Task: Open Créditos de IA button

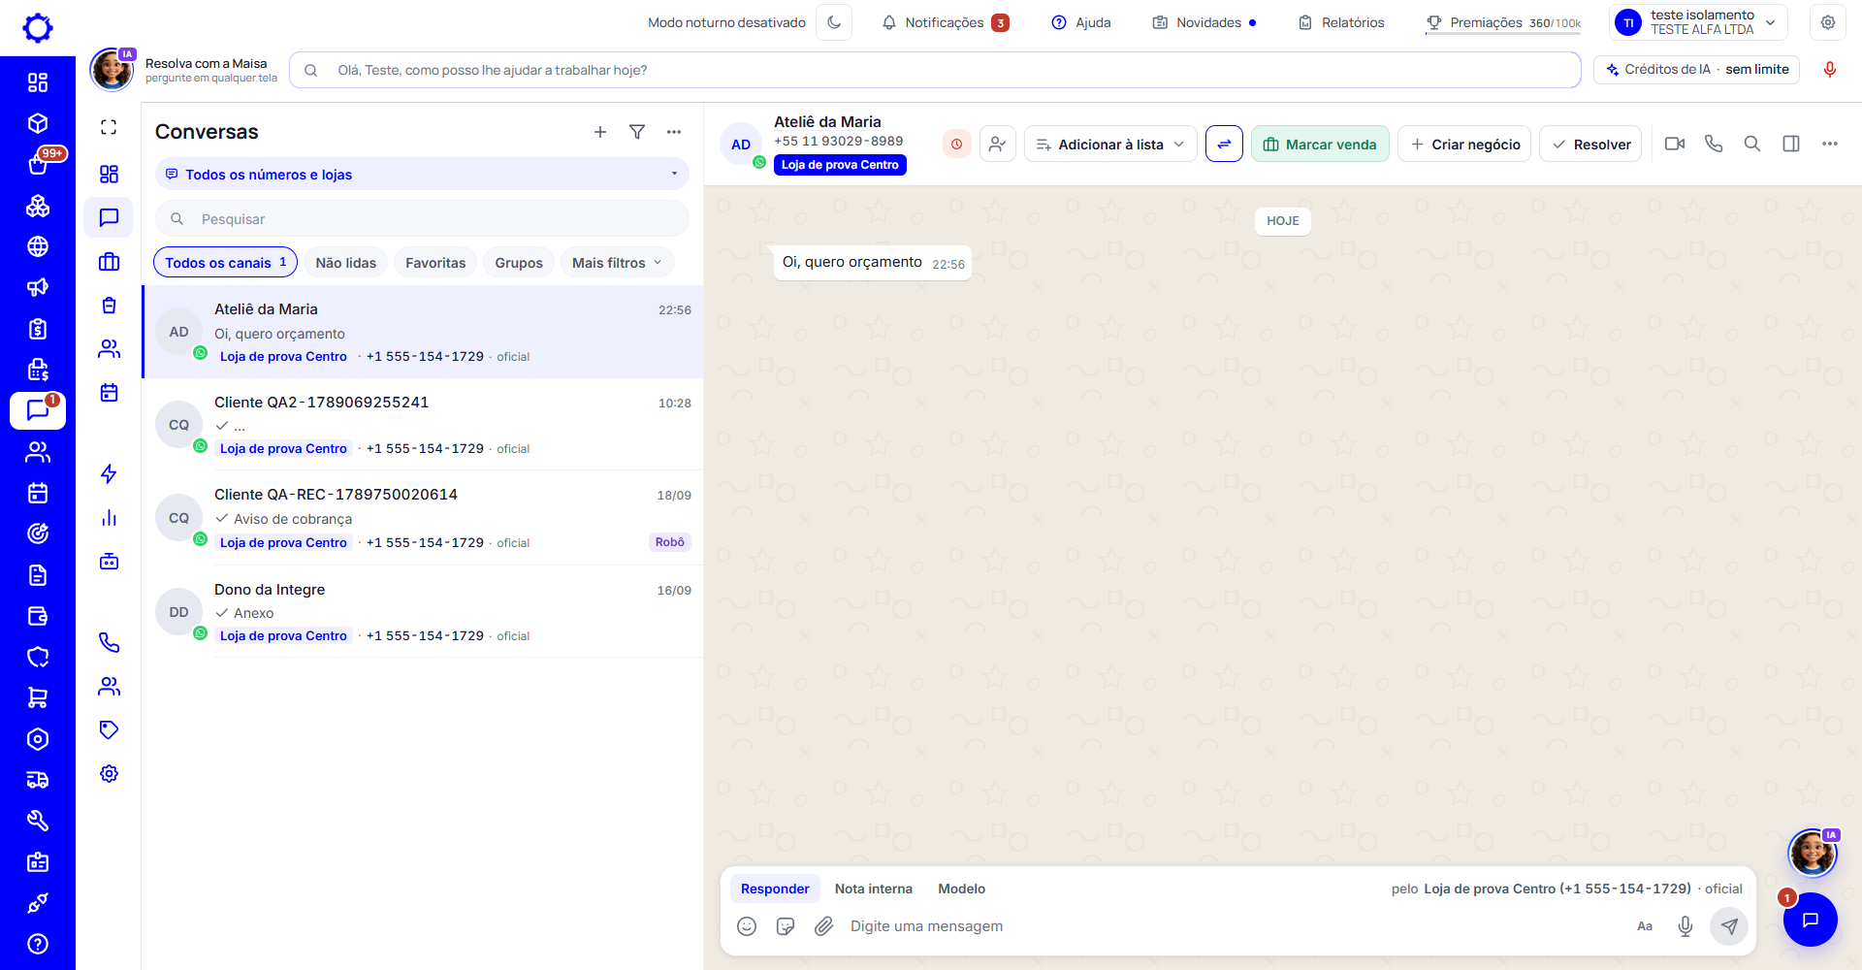Action: coord(1696,70)
